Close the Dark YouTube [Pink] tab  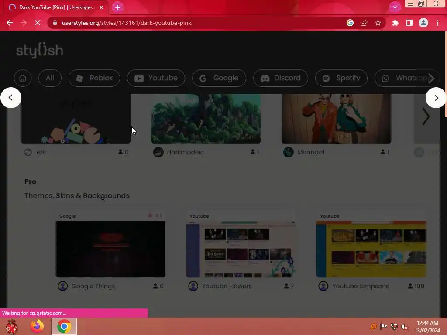(x=101, y=7)
